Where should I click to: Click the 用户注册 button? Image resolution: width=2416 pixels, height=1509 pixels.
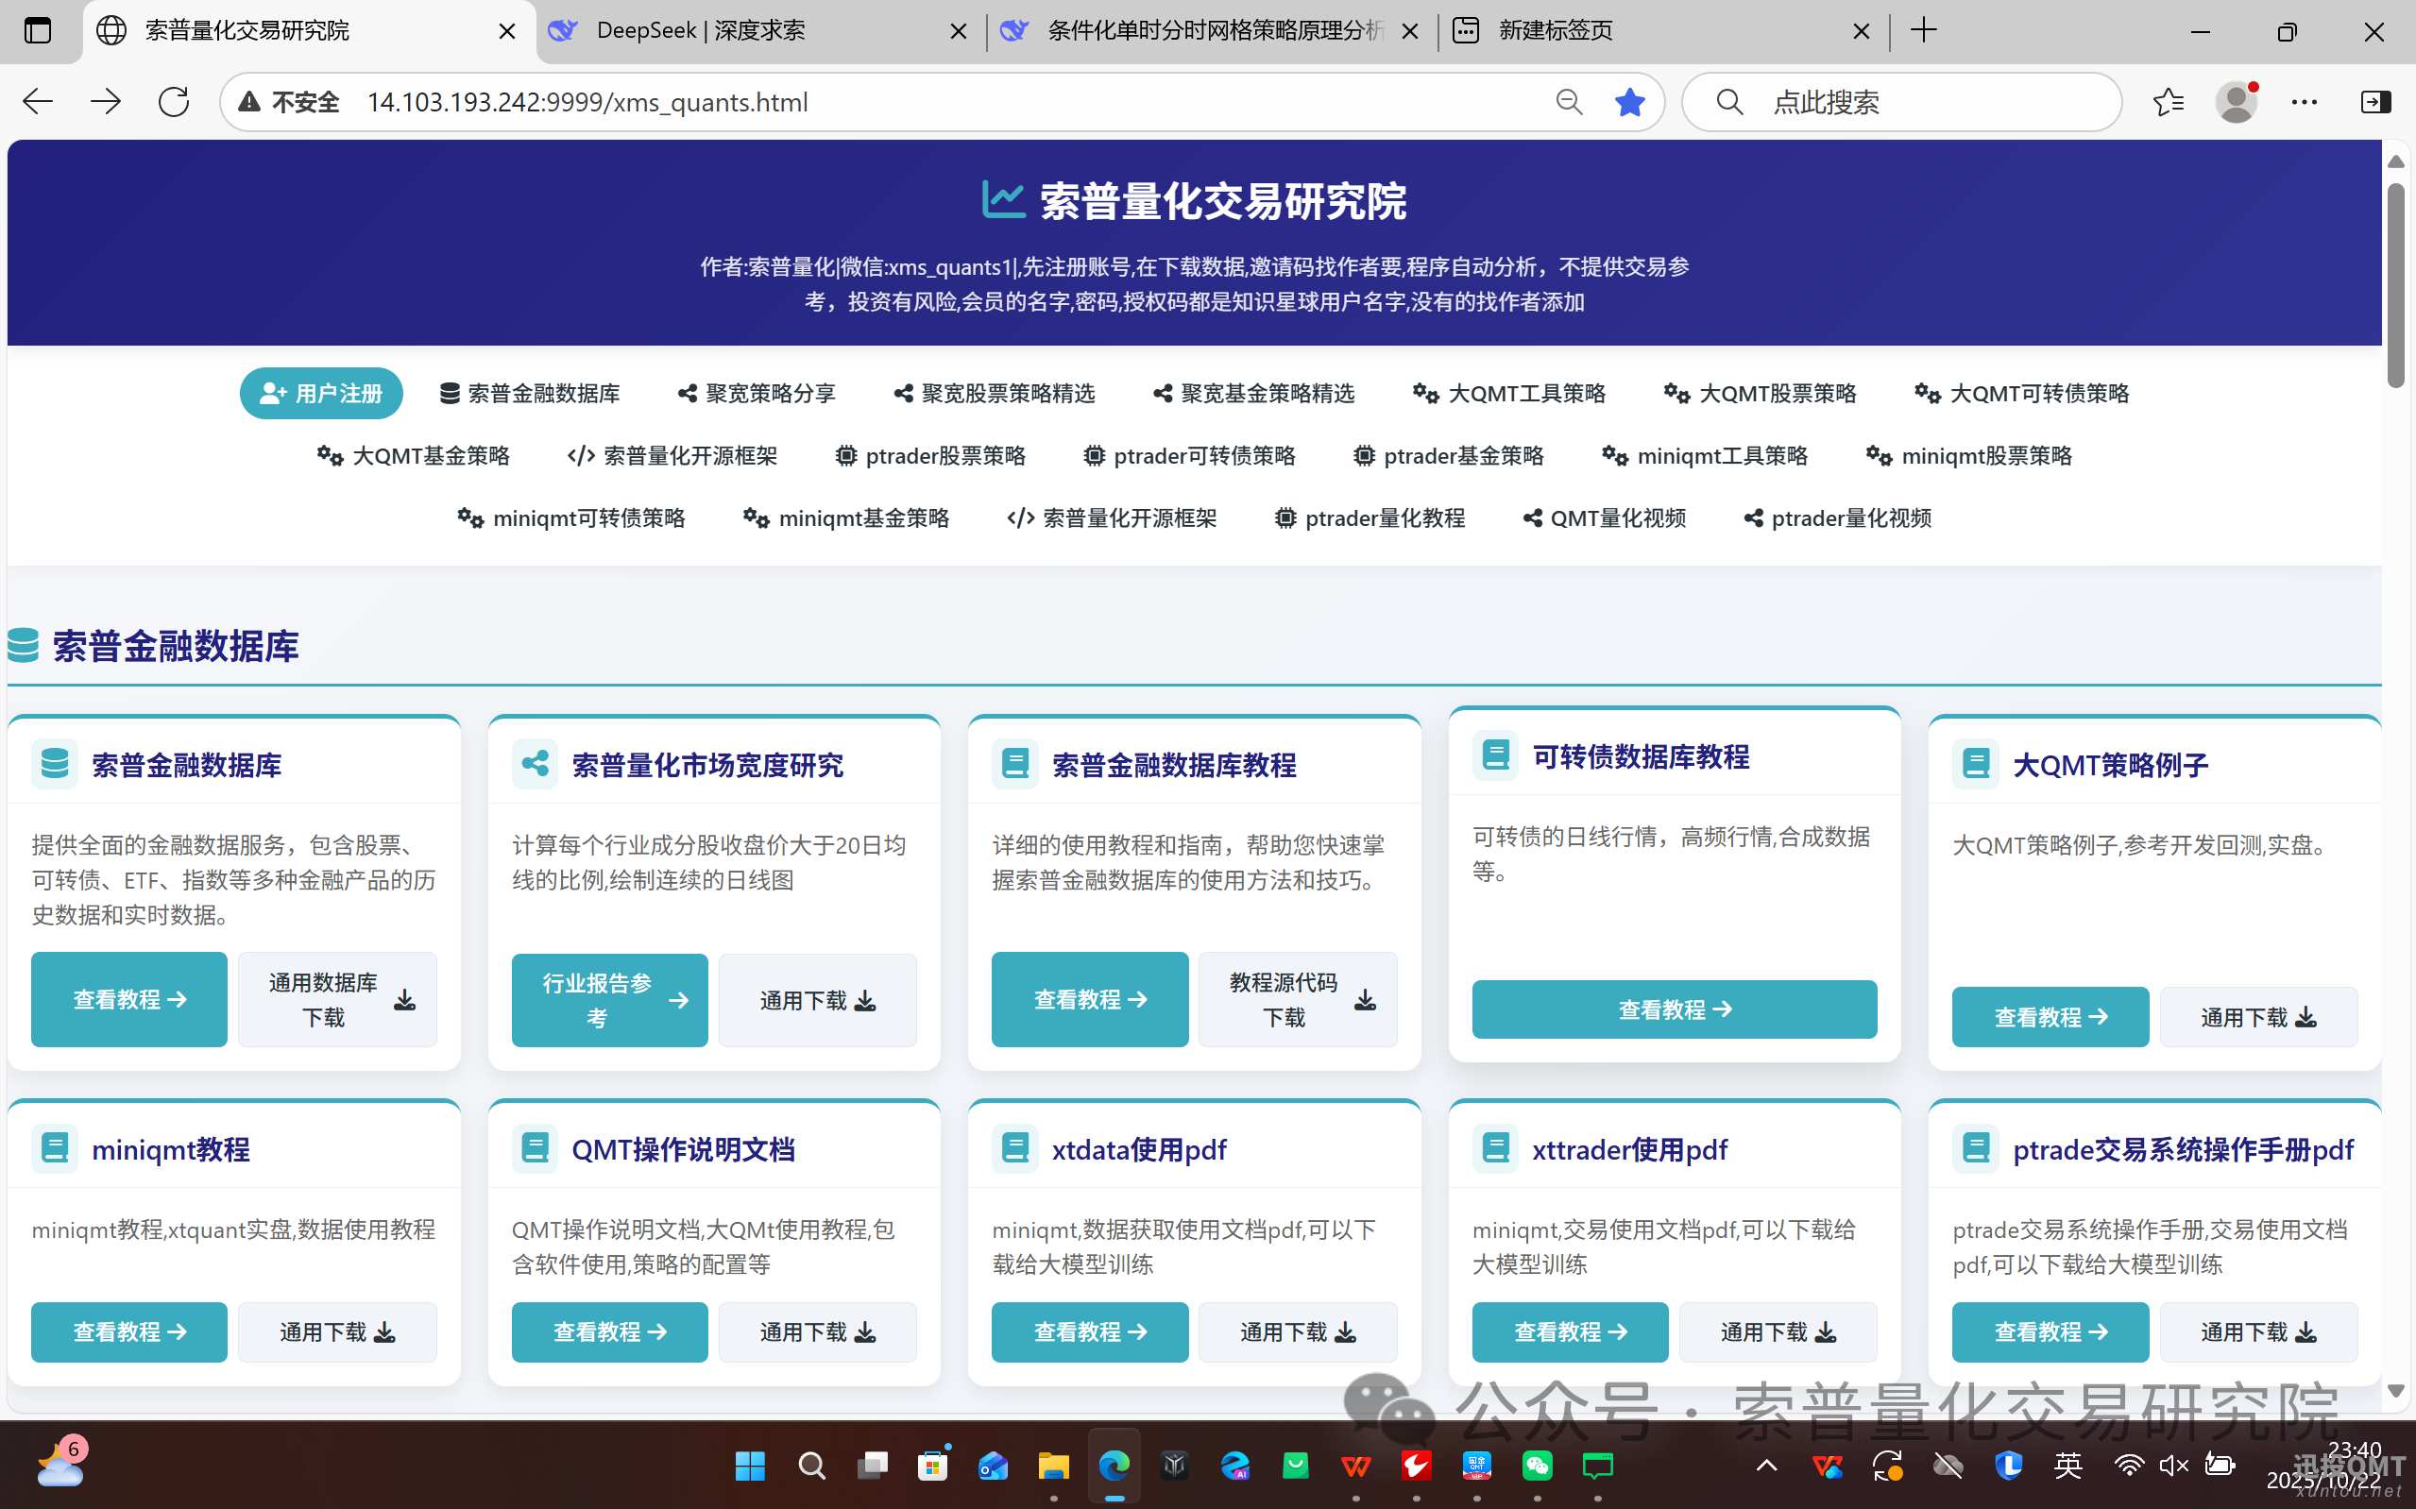click(321, 393)
